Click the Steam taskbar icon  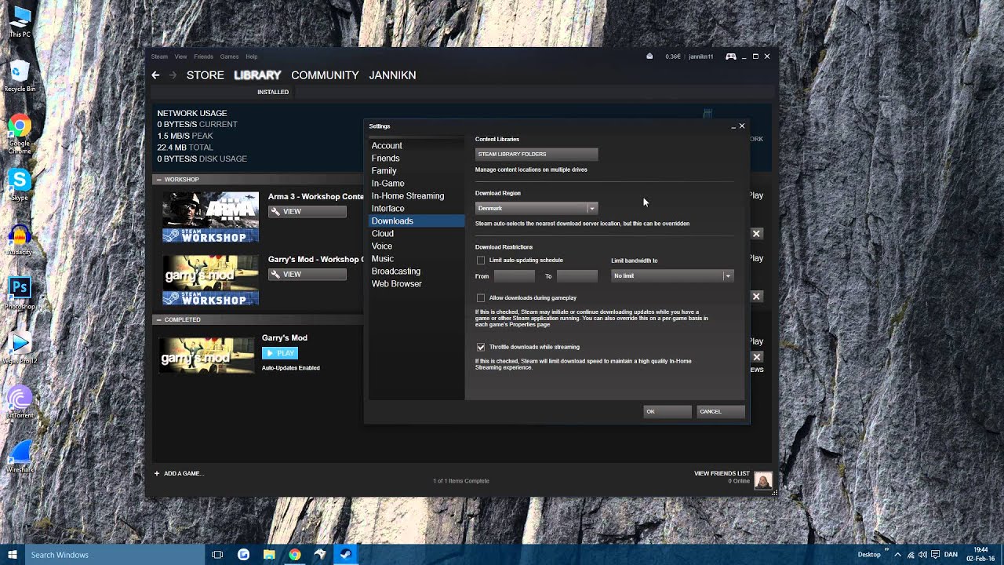pyautogui.click(x=345, y=555)
